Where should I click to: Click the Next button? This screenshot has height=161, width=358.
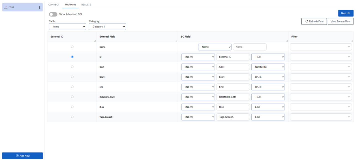click(346, 13)
